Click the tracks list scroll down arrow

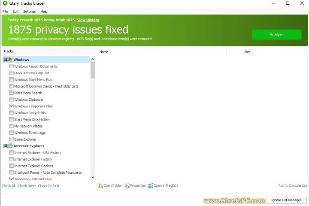(x=93, y=177)
